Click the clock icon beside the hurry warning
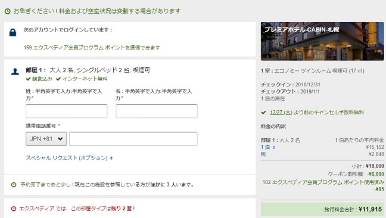This screenshot has height=218, width=386. tap(8, 11)
